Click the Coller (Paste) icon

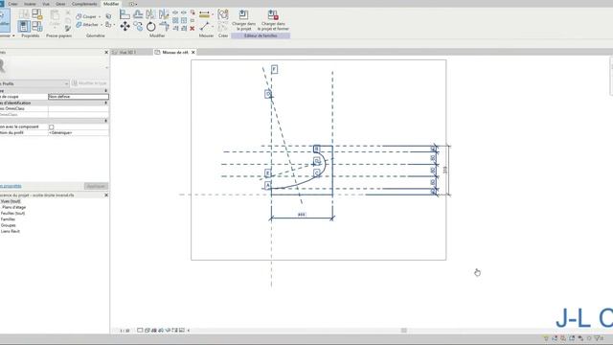point(55,15)
